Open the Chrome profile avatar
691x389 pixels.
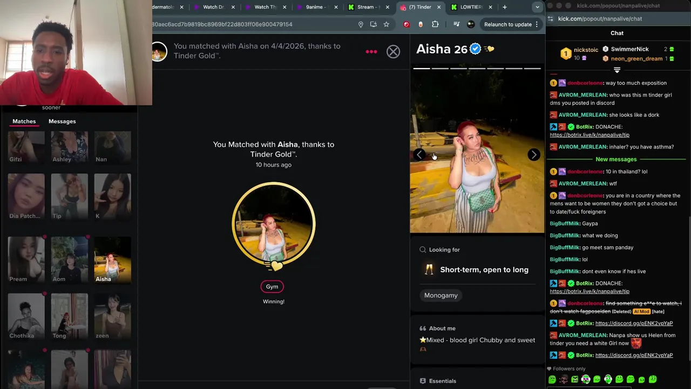coord(471,24)
